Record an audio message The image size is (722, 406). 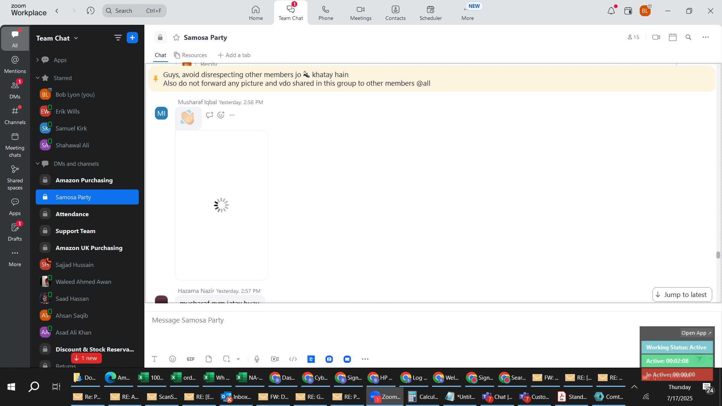257,359
